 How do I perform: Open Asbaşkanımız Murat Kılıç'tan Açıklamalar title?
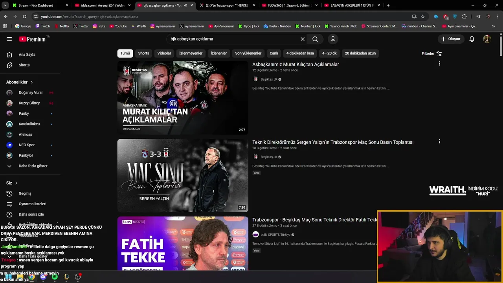[296, 64]
